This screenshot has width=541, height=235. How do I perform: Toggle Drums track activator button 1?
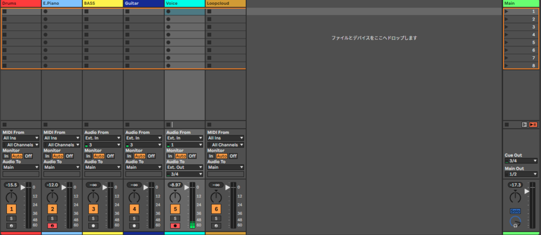pyautogui.click(x=11, y=209)
